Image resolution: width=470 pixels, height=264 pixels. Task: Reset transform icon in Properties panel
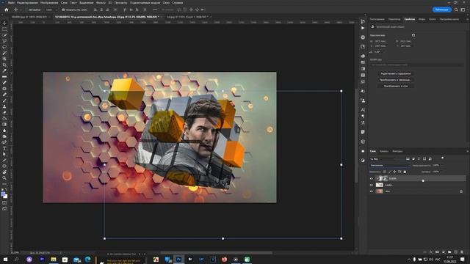click(x=413, y=35)
